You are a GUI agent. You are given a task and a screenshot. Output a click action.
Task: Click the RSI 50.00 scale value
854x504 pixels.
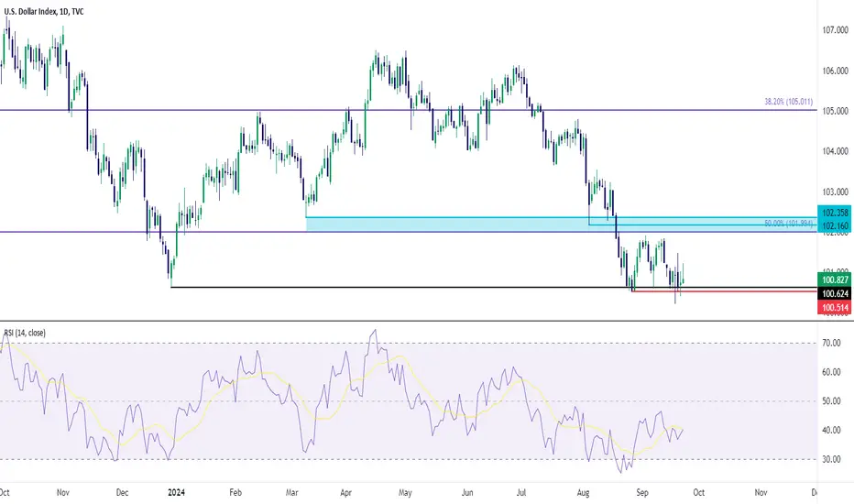point(831,401)
